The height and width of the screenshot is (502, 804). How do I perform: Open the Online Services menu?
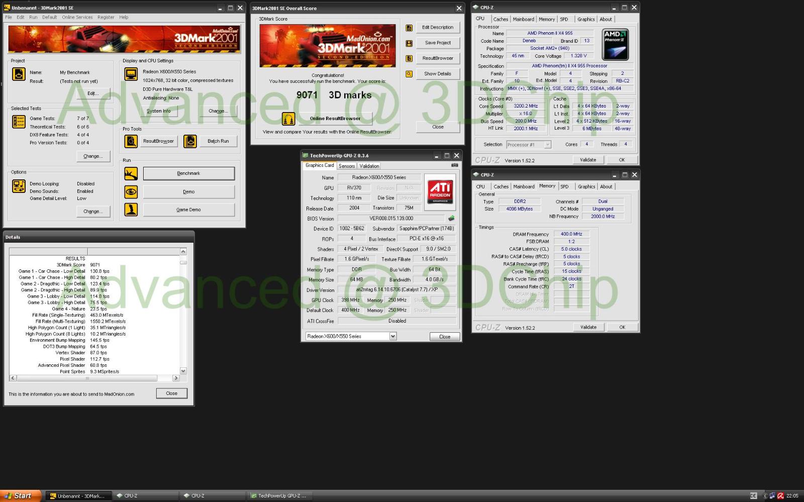point(77,17)
